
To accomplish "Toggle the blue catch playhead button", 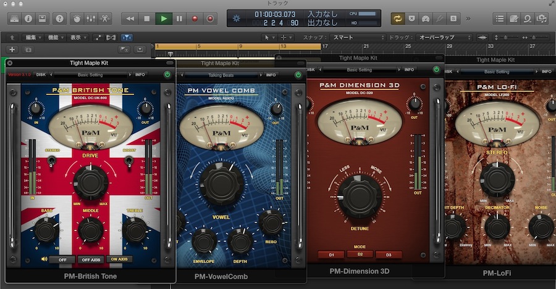I will pos(127,37).
